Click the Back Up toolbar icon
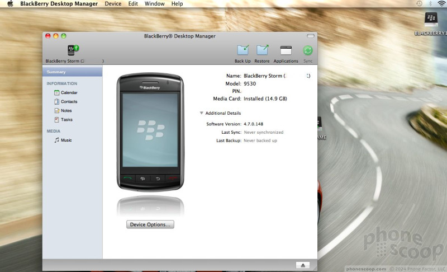Screen dimensions: 447x272 (x=243, y=50)
